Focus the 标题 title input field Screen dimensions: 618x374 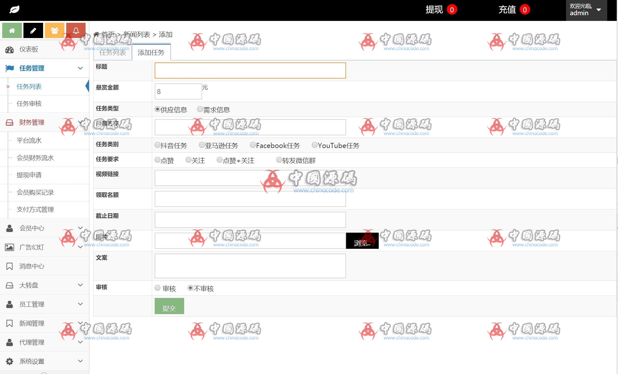250,70
